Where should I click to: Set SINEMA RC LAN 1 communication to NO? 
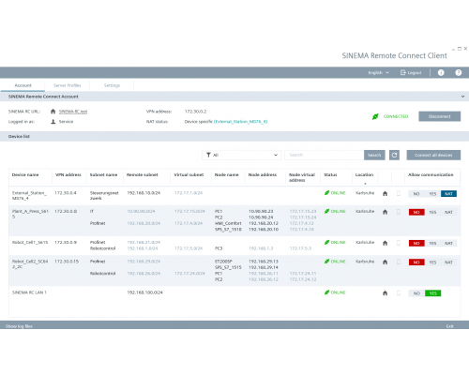click(x=416, y=293)
